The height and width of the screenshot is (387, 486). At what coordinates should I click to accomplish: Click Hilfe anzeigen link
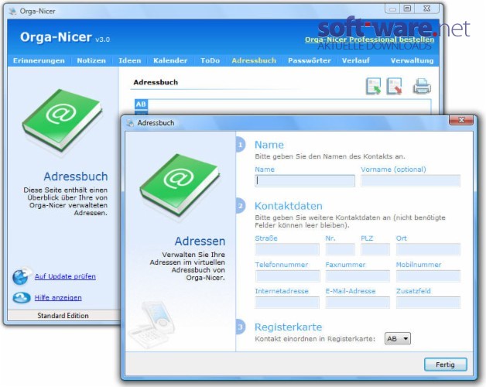click(x=58, y=297)
